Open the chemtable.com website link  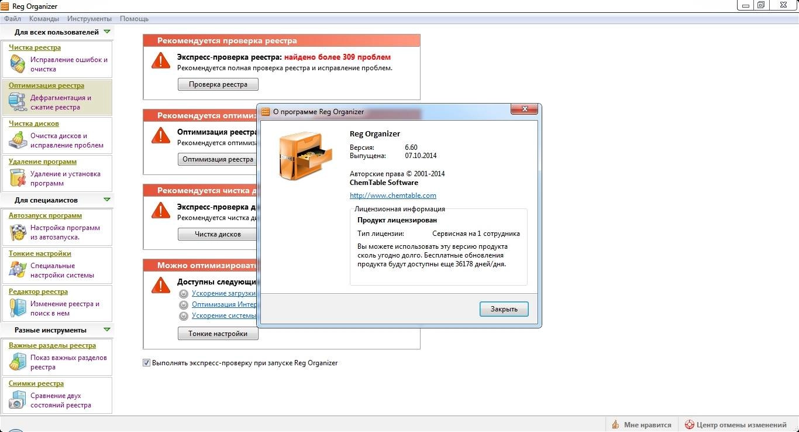click(393, 196)
